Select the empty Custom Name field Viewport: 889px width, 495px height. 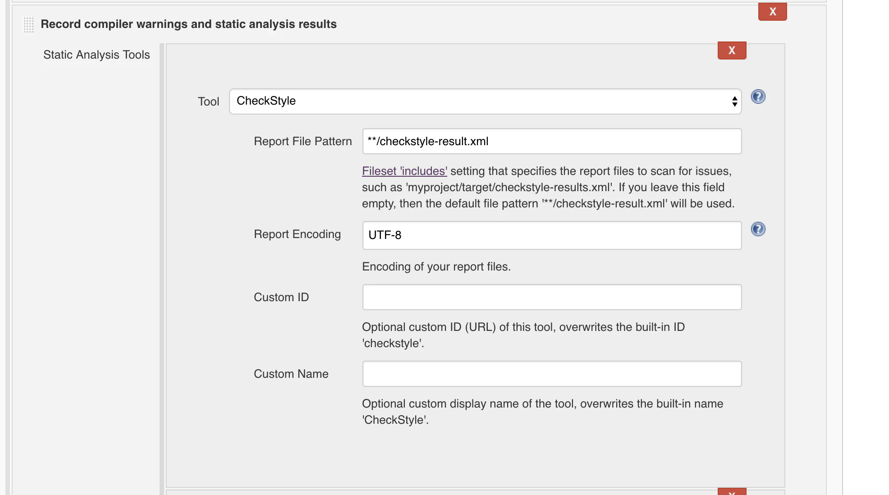pos(552,374)
